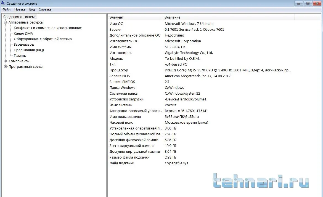The width and height of the screenshot is (323, 197).
Task: Select Оборудование с обратной связью
Action: tap(43, 39)
